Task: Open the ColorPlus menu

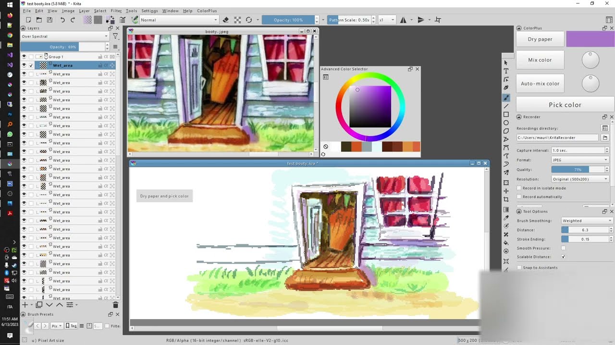Action: [x=207, y=11]
